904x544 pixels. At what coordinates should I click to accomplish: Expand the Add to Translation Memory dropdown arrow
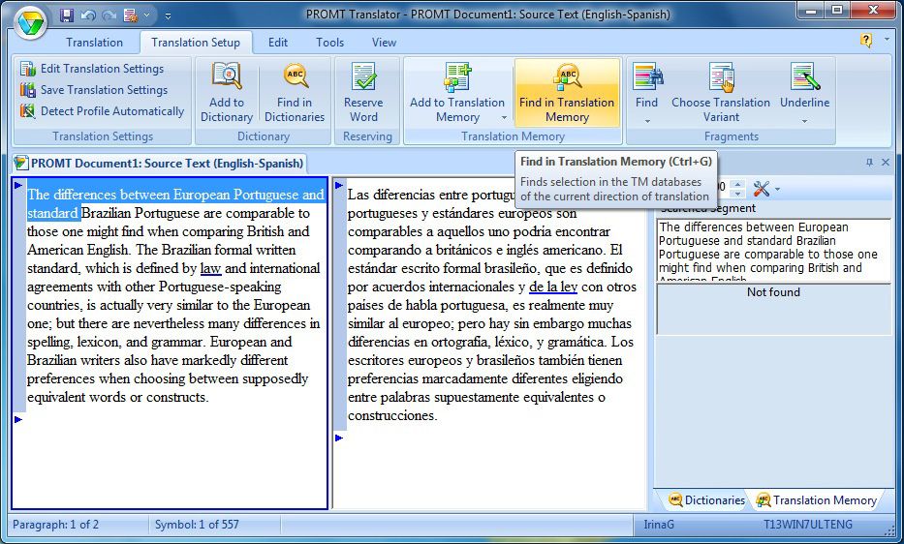504,117
